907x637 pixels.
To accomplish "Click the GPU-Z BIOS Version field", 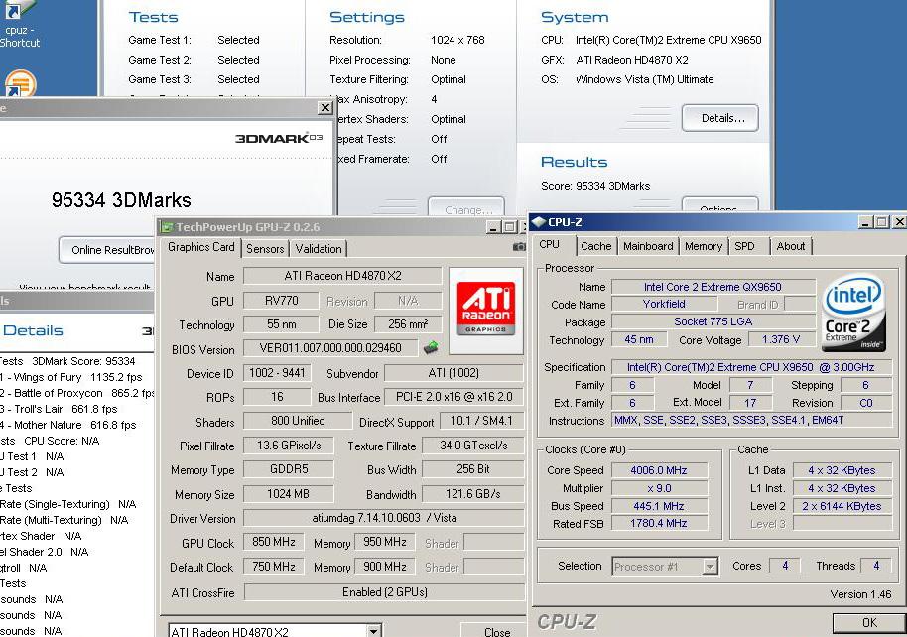I will 329,348.
